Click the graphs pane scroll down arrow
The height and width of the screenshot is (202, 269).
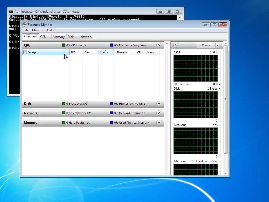226,173
